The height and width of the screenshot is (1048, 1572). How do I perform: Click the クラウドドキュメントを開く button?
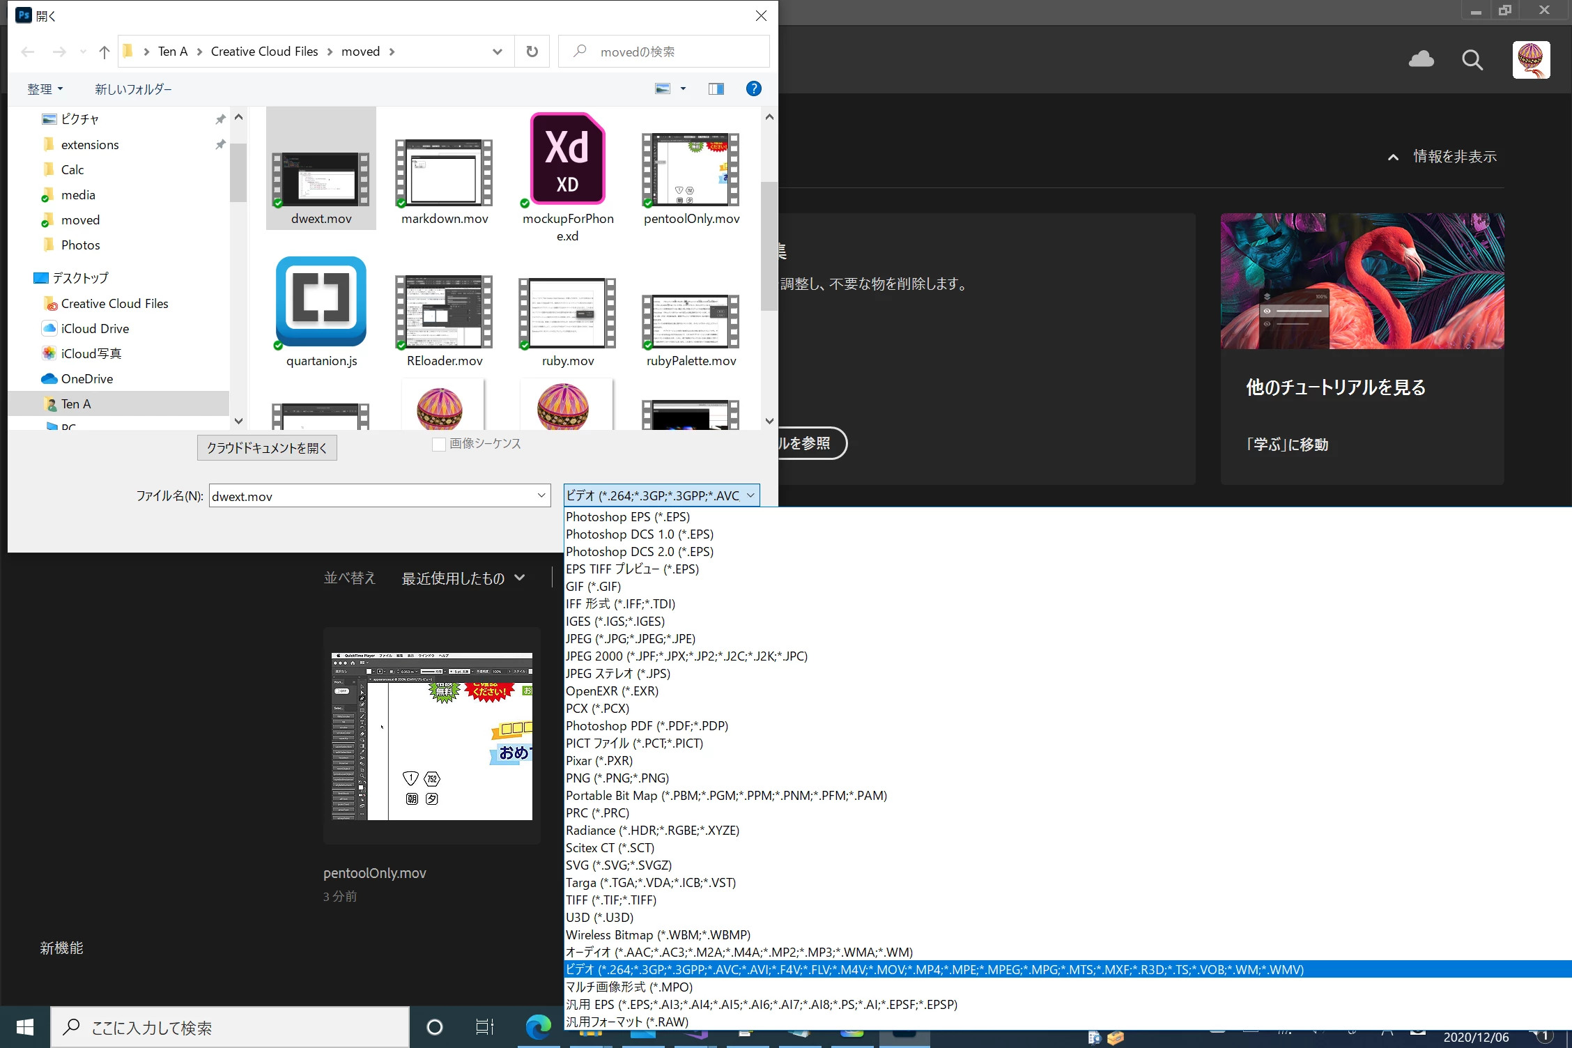267,447
